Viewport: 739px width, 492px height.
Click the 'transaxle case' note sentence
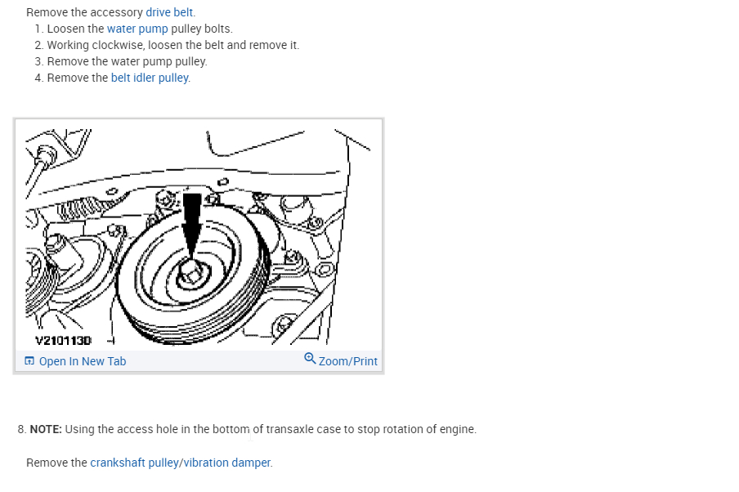coord(271,429)
